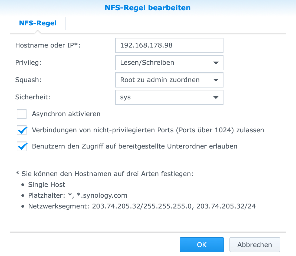Switch to the NFS-Regel tab

[38, 23]
